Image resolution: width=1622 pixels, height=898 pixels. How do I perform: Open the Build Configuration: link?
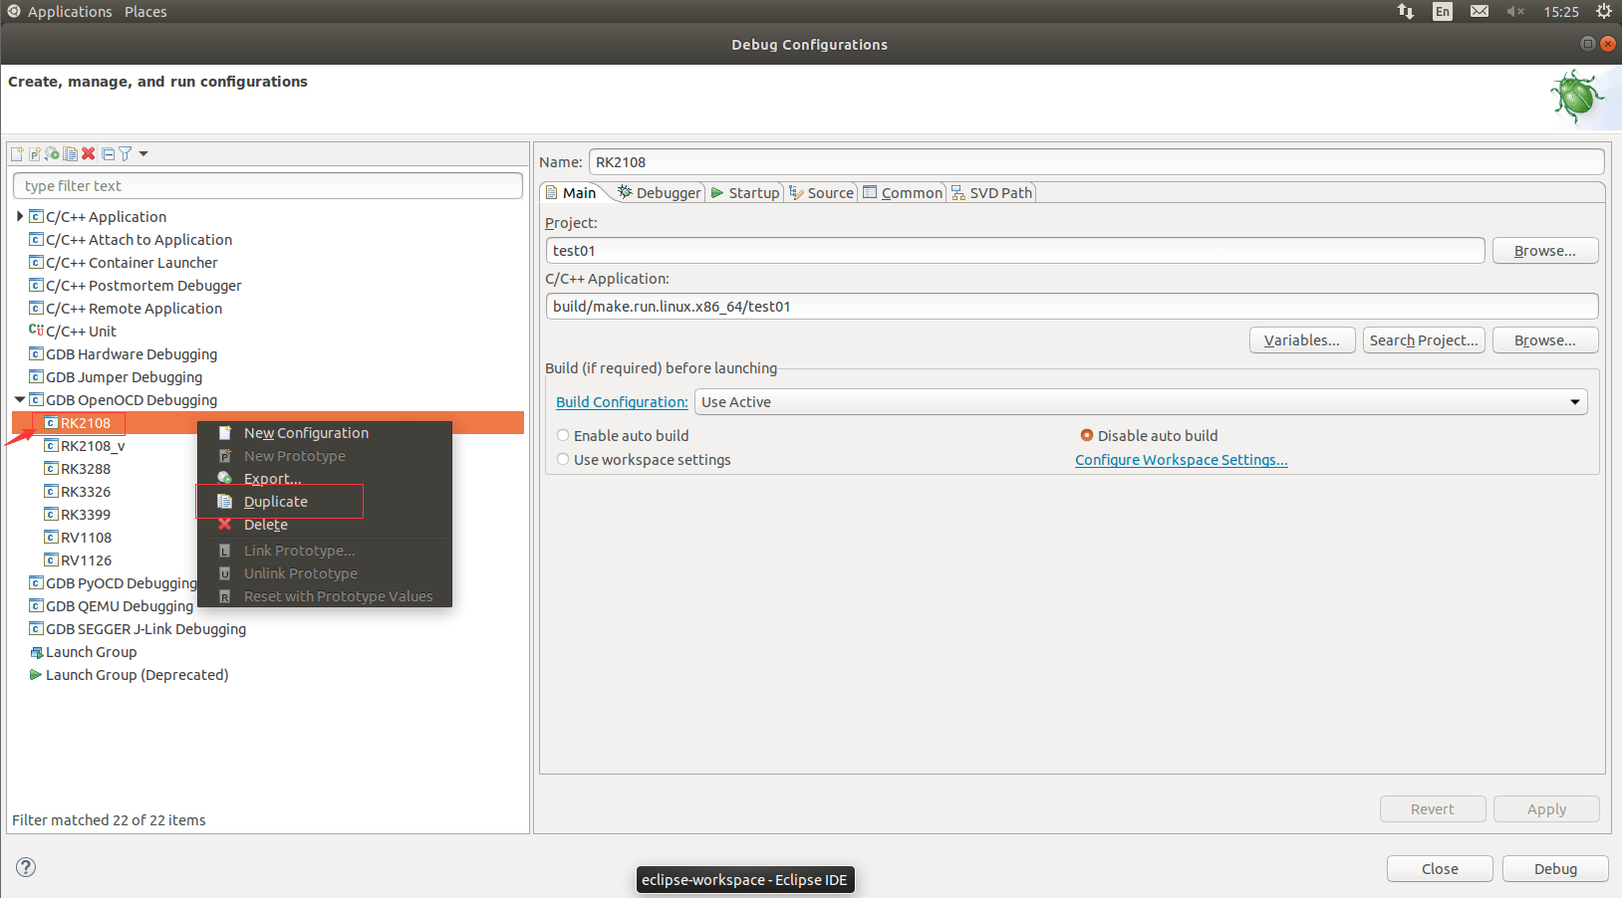click(x=622, y=402)
